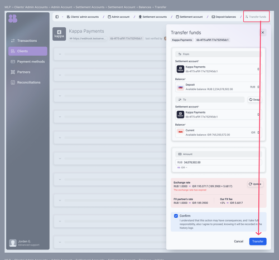279x260 pixels.
Task: Open the Admin account breadcrumb
Action: [x=119, y=17]
